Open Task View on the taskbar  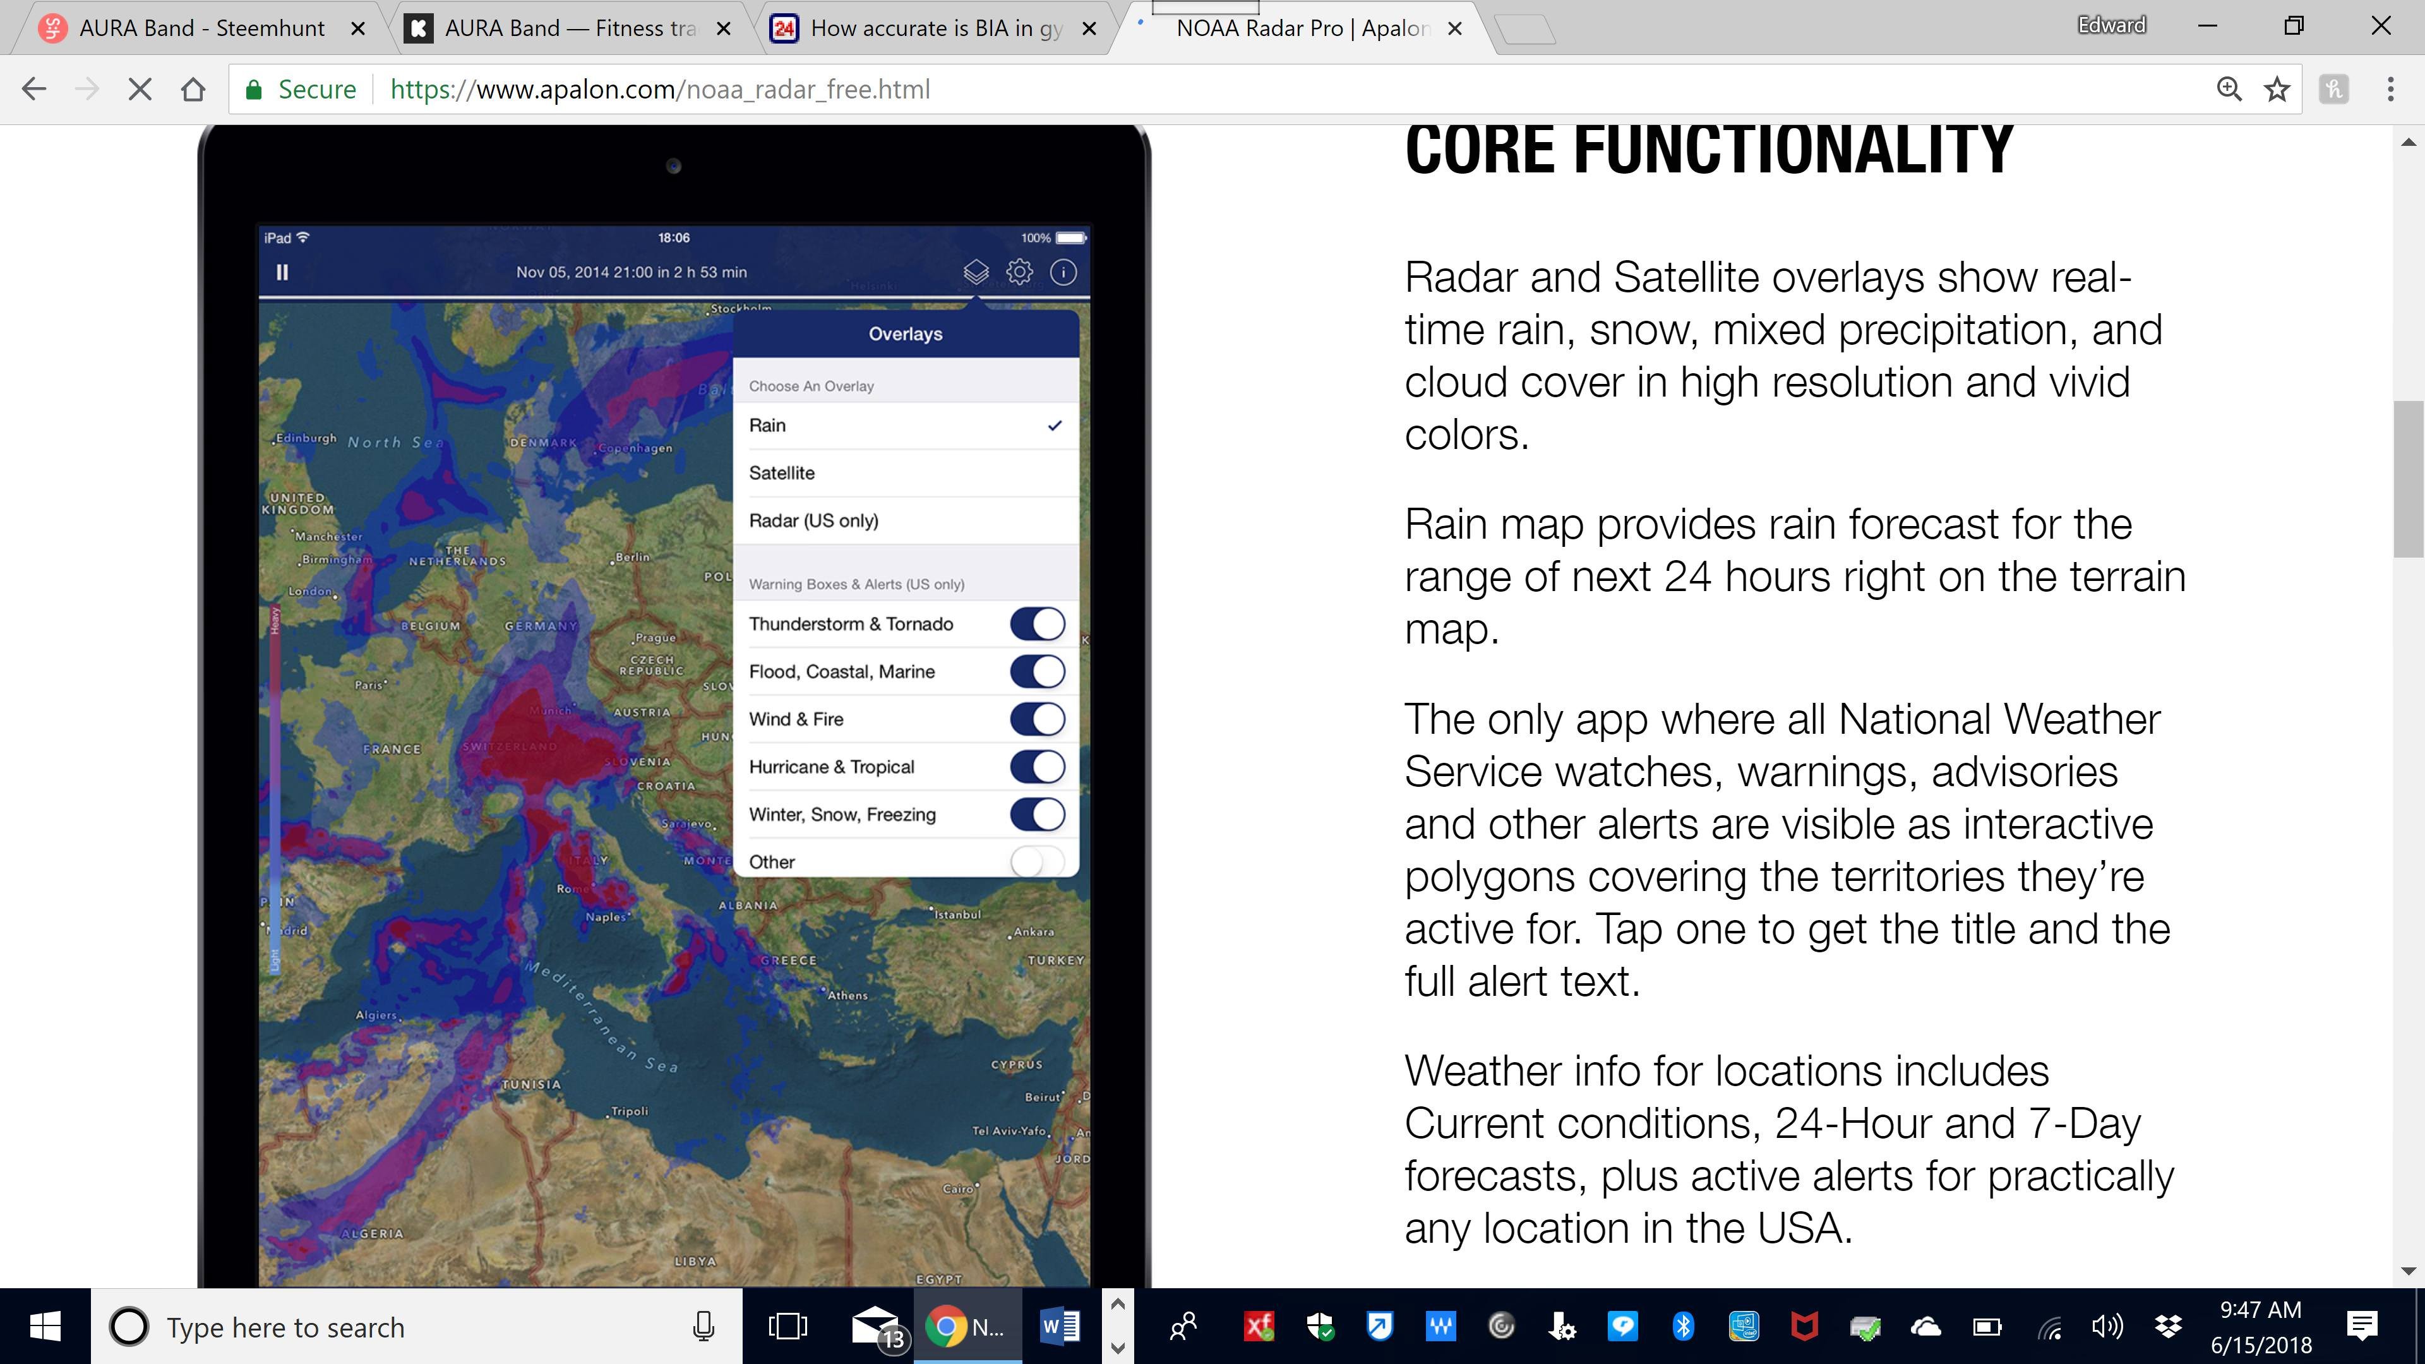click(x=787, y=1327)
